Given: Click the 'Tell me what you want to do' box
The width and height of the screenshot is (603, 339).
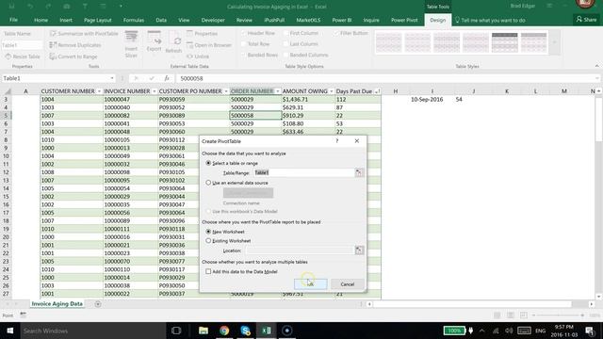Looking at the screenshot, I should pos(490,20).
